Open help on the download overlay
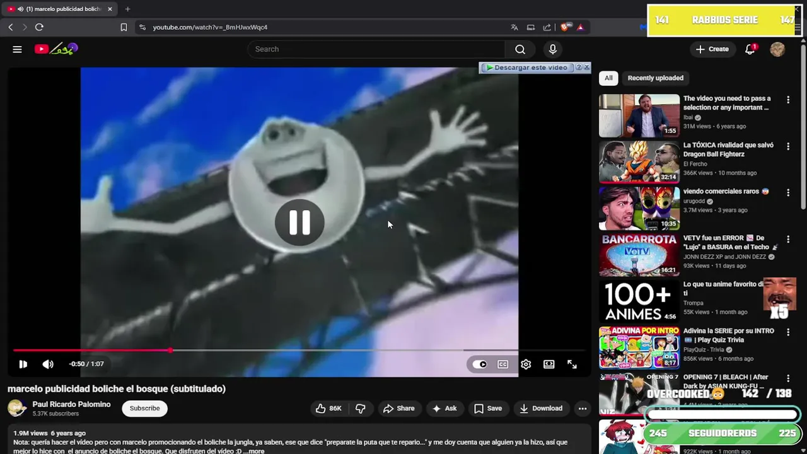 [x=578, y=67]
